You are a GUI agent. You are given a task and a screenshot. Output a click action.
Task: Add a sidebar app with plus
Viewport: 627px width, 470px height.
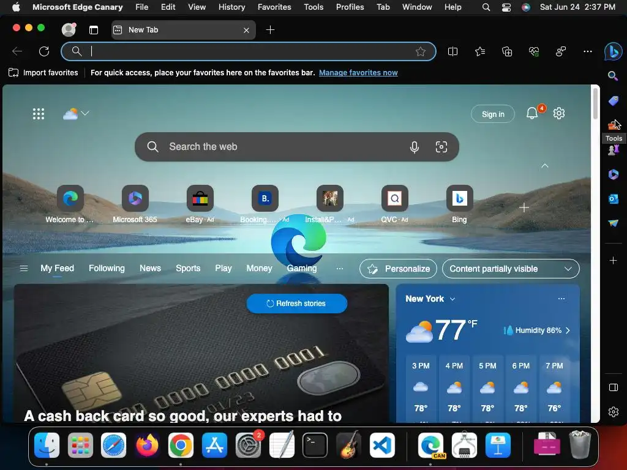coord(613,261)
